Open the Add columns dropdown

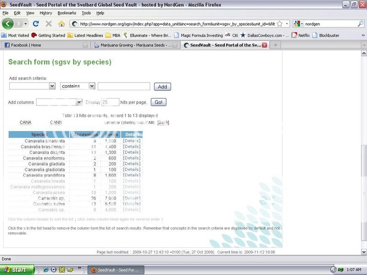pyautogui.click(x=59, y=102)
